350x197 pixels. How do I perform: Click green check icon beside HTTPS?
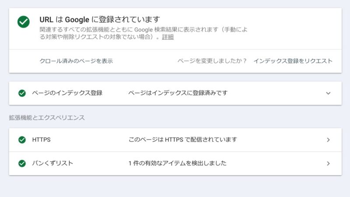[x=22, y=140]
